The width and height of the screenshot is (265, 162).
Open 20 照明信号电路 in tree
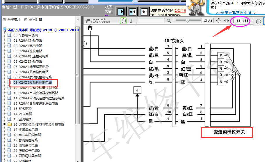(x=26, y=145)
